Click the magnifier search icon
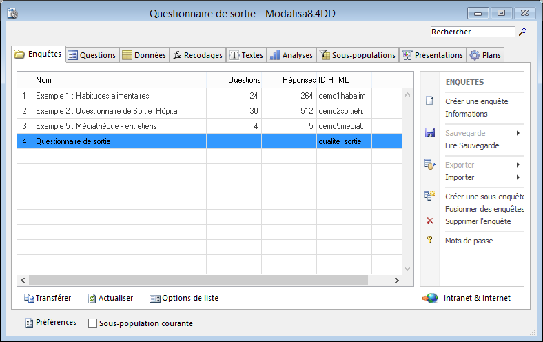543x342 pixels. click(522, 32)
